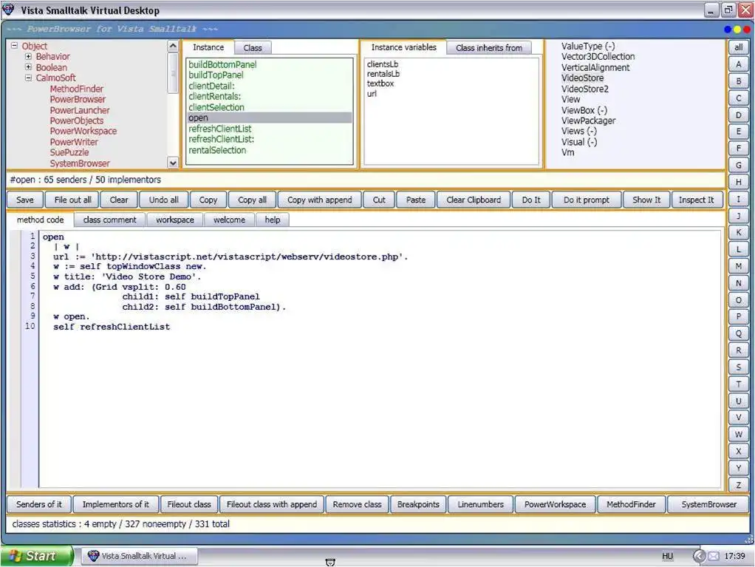Click the HU language indicator

tap(667, 556)
